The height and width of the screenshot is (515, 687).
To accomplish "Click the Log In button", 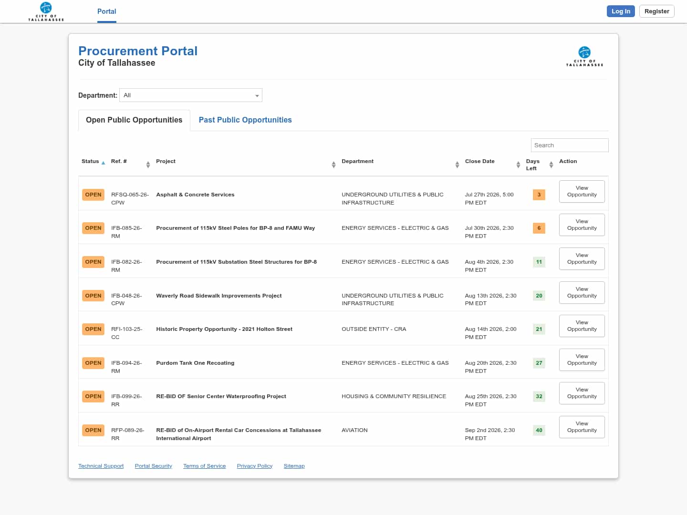I will 621,11.
